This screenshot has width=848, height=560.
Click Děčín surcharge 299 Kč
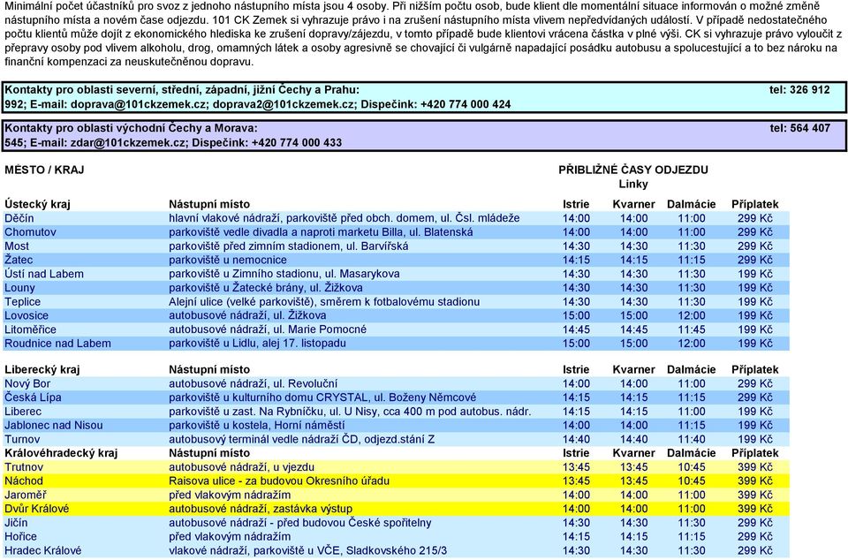tap(755, 218)
